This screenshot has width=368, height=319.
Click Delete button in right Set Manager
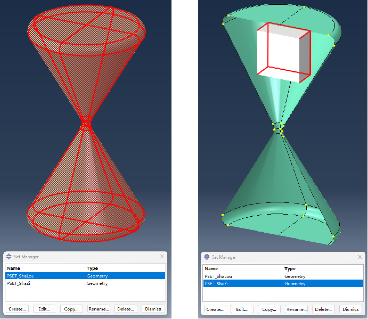[x=323, y=309]
